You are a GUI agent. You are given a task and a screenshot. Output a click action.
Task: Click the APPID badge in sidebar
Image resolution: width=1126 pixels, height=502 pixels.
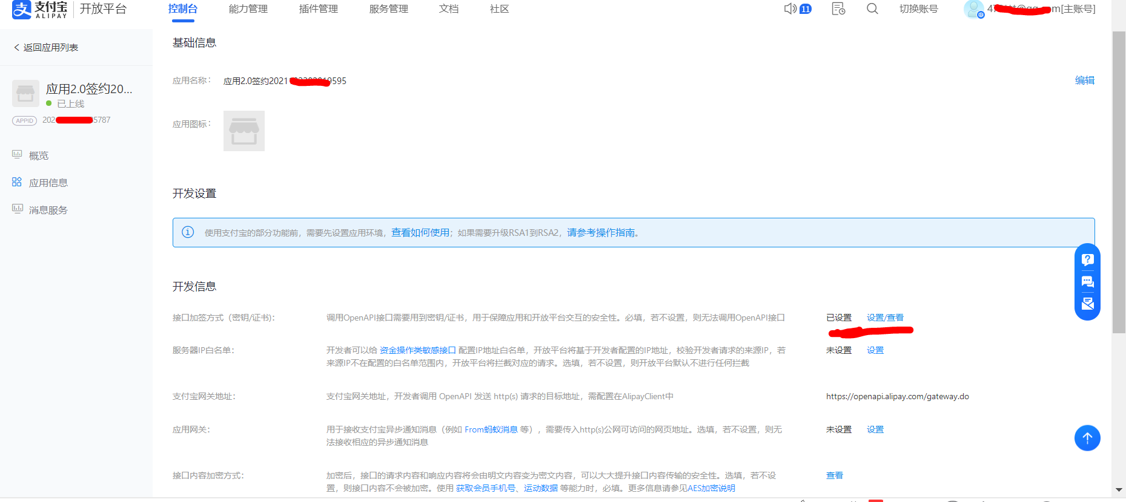(x=25, y=120)
